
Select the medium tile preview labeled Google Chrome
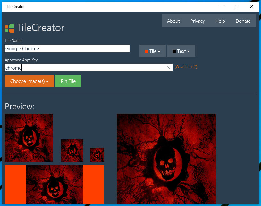point(29,138)
